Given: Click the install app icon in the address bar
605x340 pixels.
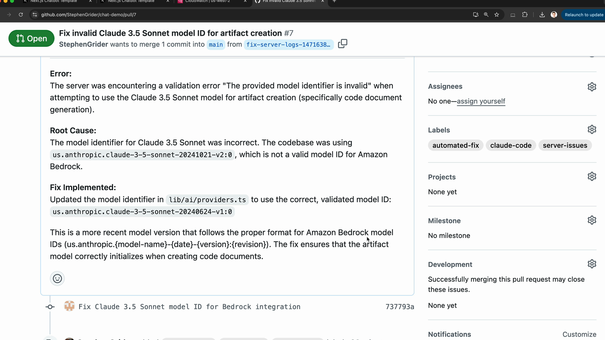Looking at the screenshot, I should coord(476,15).
